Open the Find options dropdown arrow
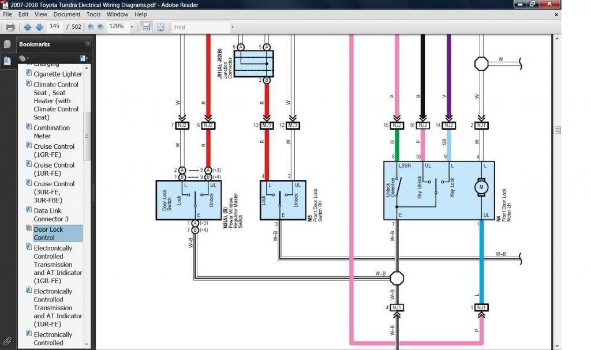This screenshot has height=350, width=591. point(232,27)
